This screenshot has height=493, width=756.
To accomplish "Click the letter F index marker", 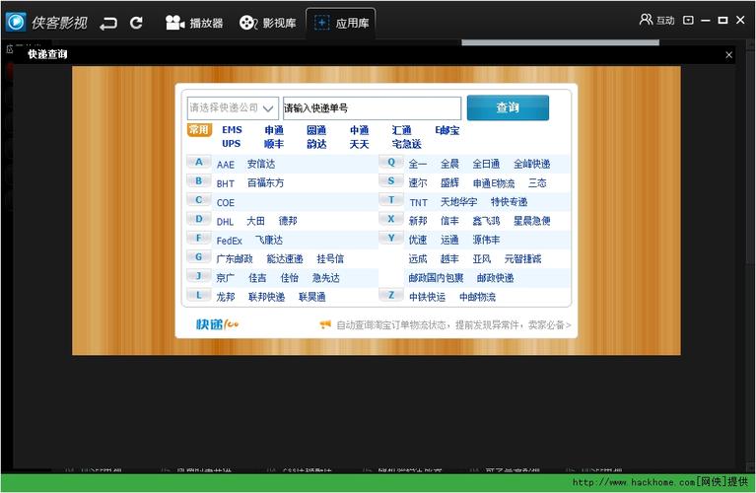I will click(x=199, y=239).
